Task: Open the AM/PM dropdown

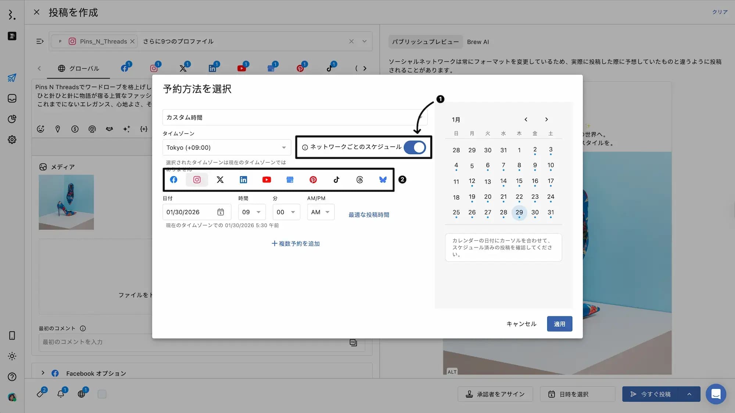Action: click(320, 212)
